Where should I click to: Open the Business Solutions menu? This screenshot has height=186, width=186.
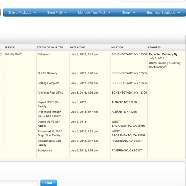click(161, 13)
